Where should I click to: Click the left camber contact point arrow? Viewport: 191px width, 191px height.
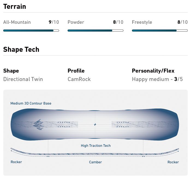coord(48,157)
